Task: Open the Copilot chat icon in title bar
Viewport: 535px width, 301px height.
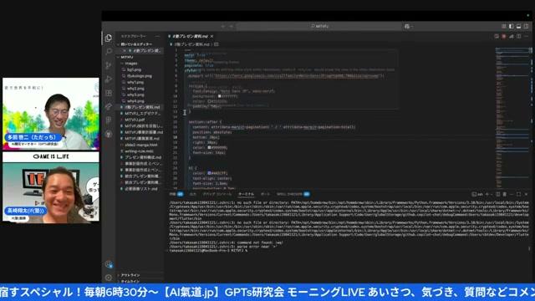Action: point(407,26)
